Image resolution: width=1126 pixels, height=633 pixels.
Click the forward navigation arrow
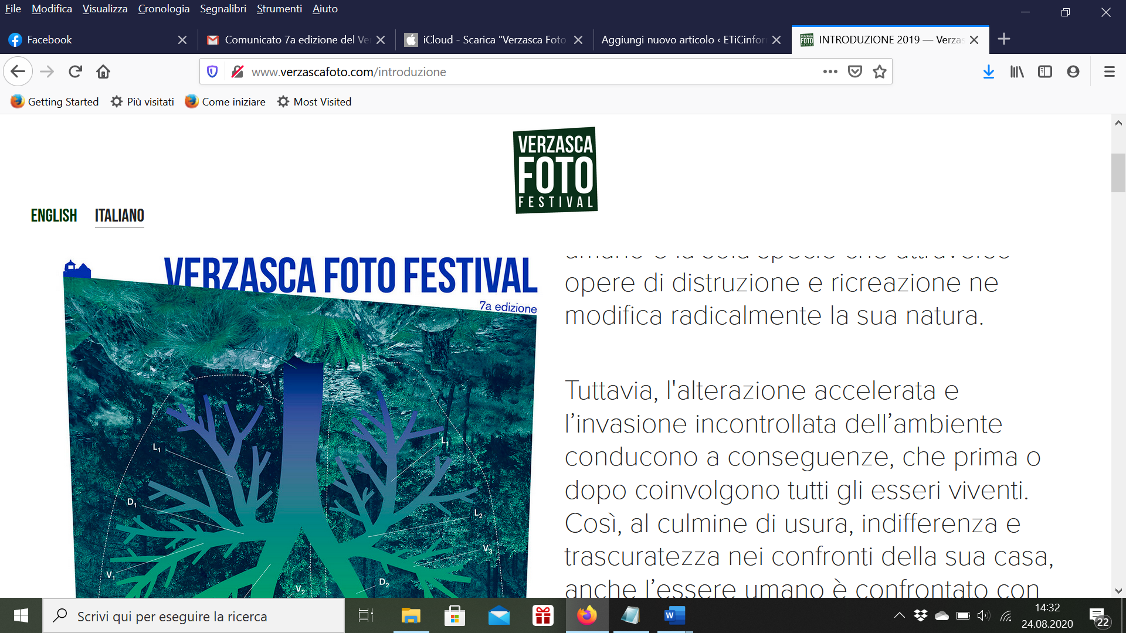click(x=47, y=72)
